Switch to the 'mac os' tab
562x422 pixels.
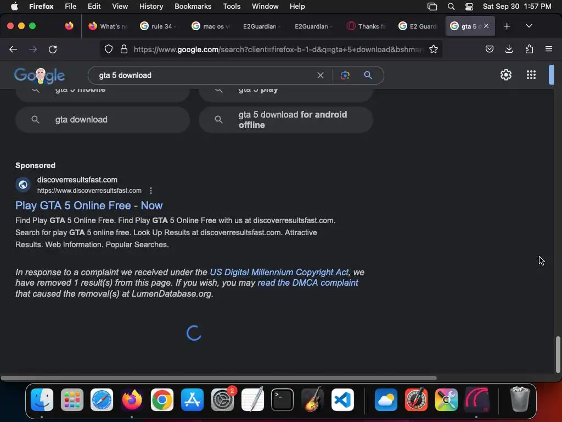tap(210, 26)
